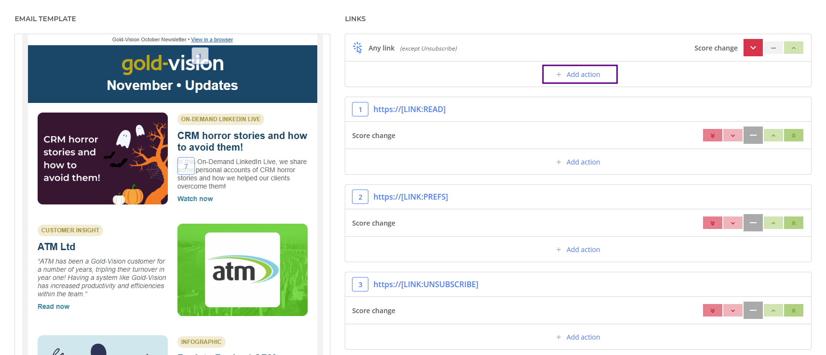Set no change for LINK:READ score
The width and height of the screenshot is (826, 355).
coord(753,135)
